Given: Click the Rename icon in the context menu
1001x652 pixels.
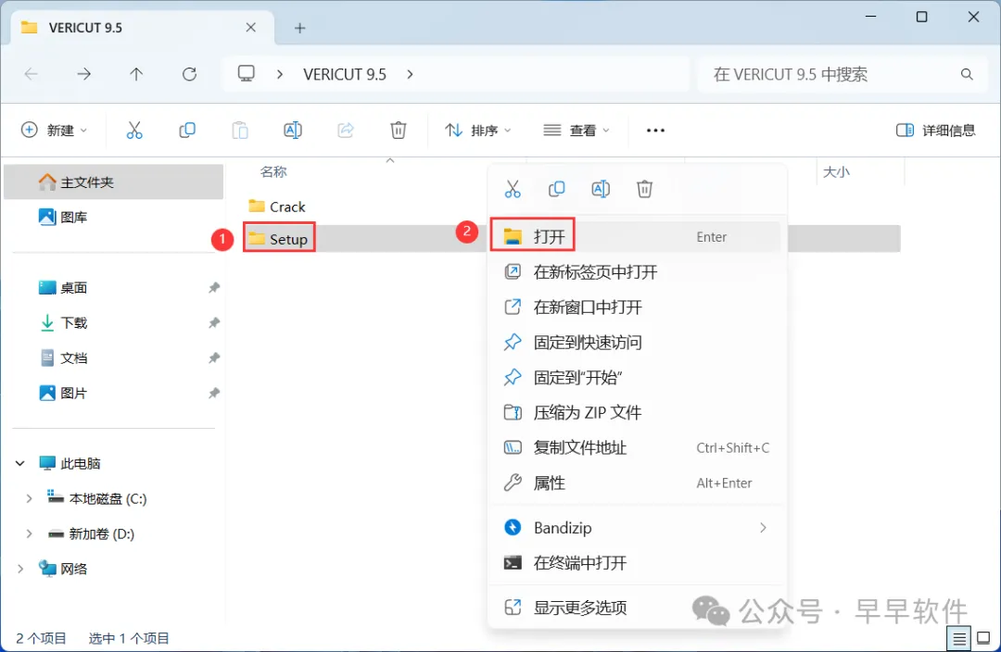Looking at the screenshot, I should coord(601,189).
